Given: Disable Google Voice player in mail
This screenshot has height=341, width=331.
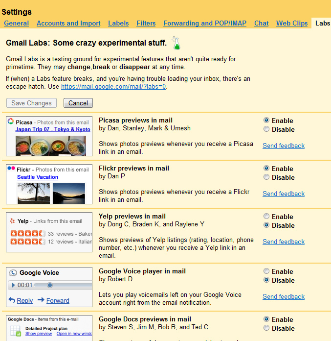Looking at the screenshot, I should (x=266, y=280).
